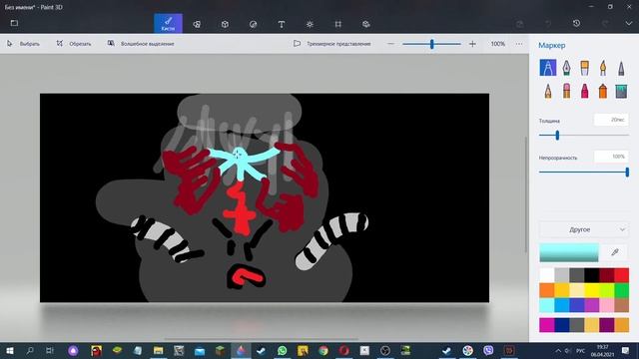Click the Выбрать select tool

click(23, 44)
